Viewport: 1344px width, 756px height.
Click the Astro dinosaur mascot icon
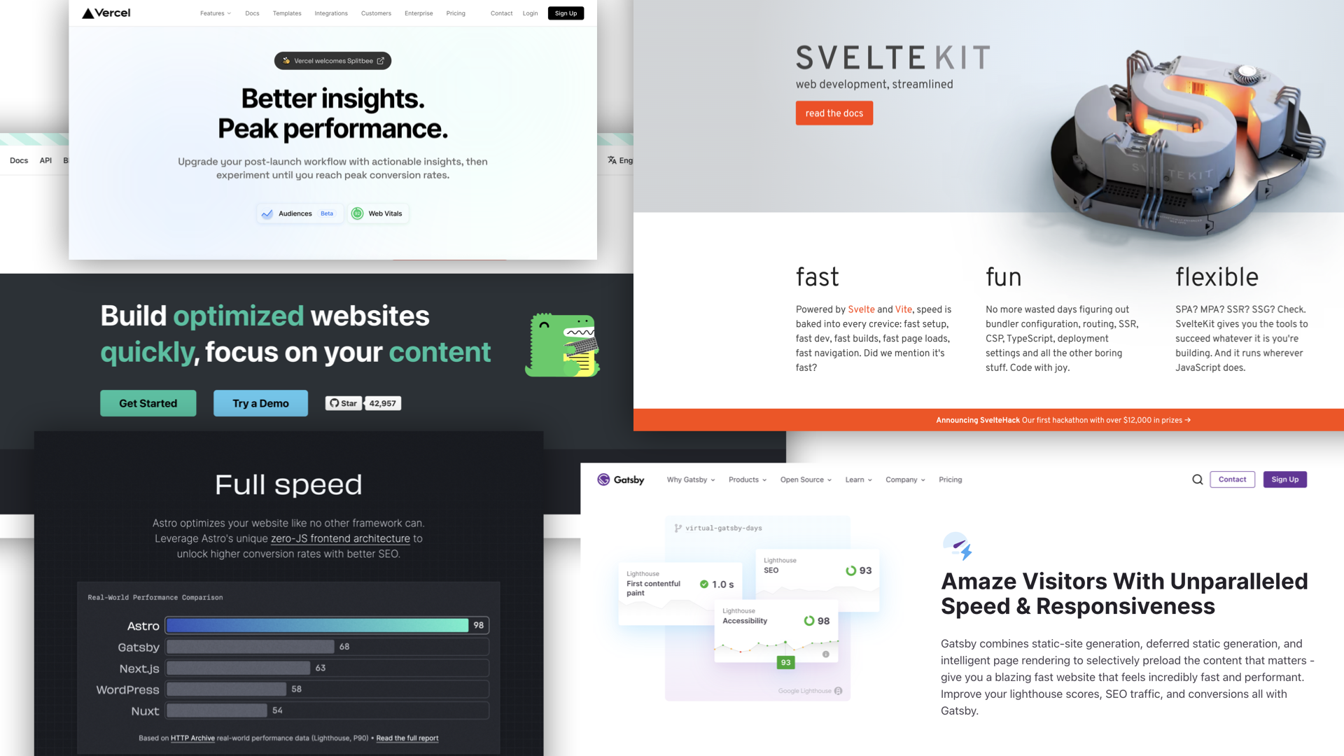pos(563,344)
